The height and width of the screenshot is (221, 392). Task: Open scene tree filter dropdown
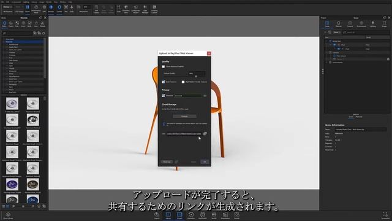coord(337,33)
